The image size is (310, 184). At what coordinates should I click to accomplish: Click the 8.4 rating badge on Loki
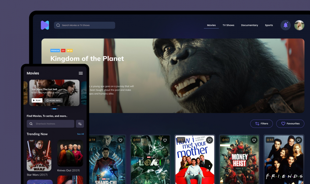137,140
